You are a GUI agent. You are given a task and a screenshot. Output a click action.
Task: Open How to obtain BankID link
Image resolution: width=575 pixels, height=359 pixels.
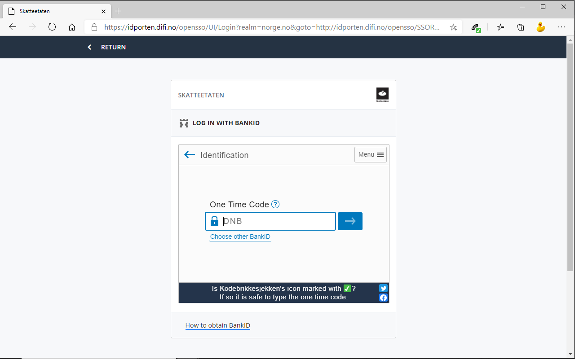[x=218, y=325]
